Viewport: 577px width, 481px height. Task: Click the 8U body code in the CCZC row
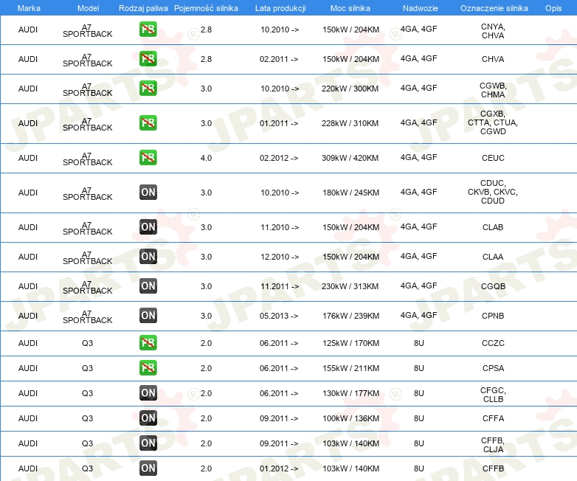(419, 343)
